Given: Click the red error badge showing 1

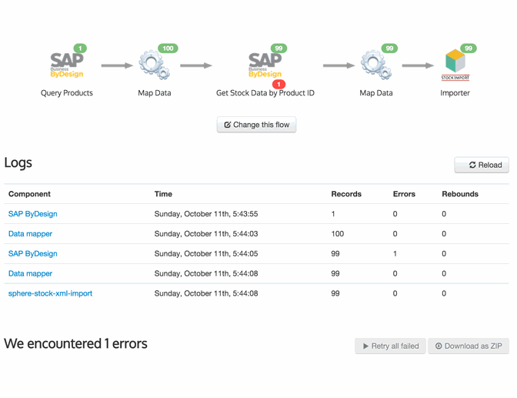Looking at the screenshot, I should 279,84.
